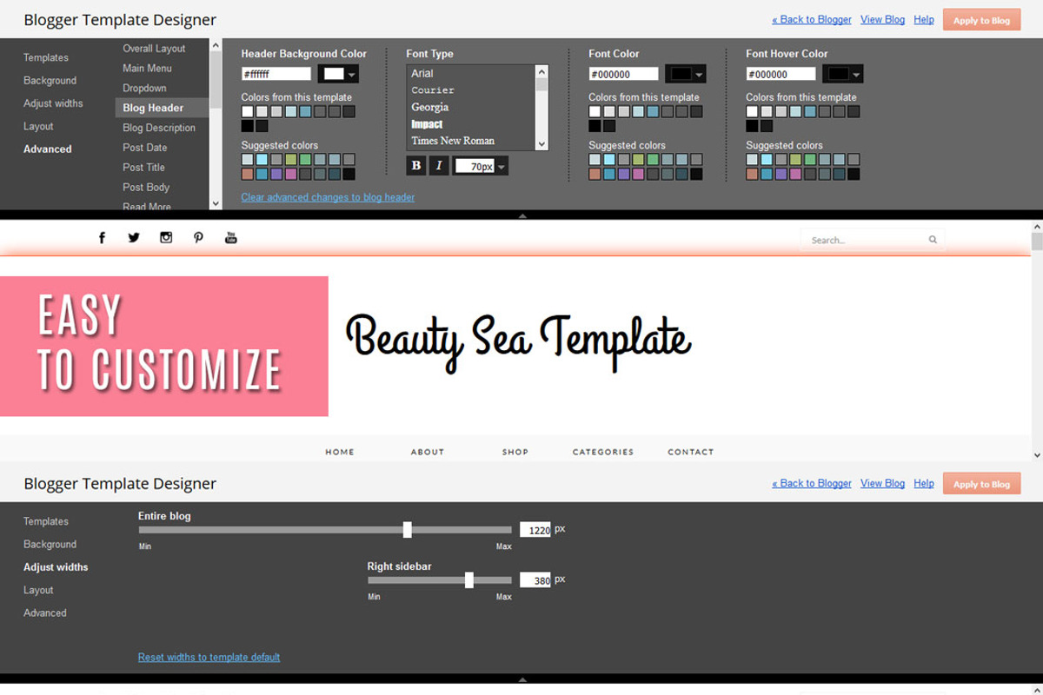Click upper Help link
The height and width of the screenshot is (695, 1043).
(924, 19)
